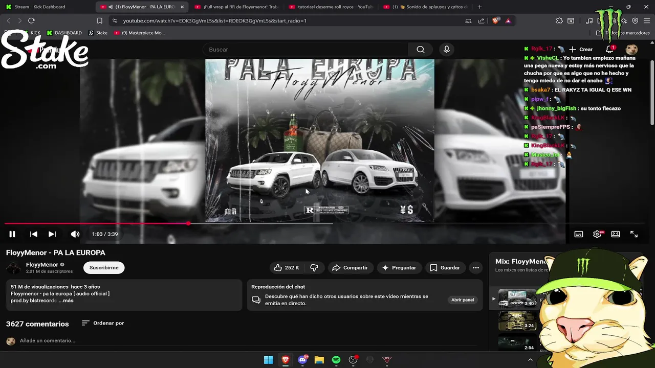The image size is (655, 368).
Task: Skip to the next video
Action: pos(52,234)
